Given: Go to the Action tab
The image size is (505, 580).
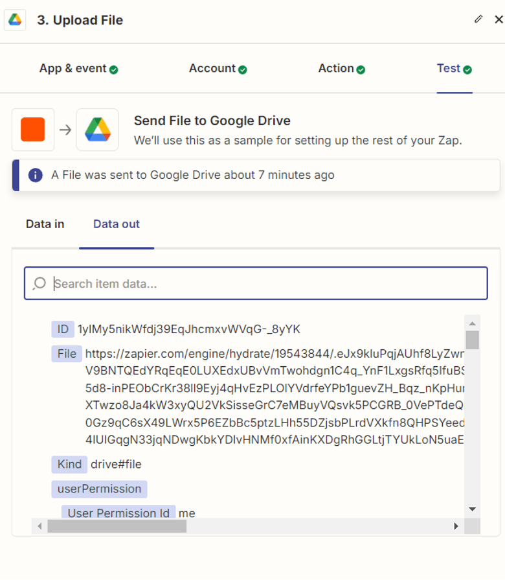Looking at the screenshot, I should [x=336, y=69].
